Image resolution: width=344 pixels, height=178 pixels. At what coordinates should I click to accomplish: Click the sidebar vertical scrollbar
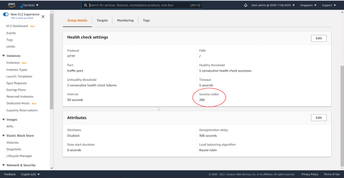tap(52, 61)
